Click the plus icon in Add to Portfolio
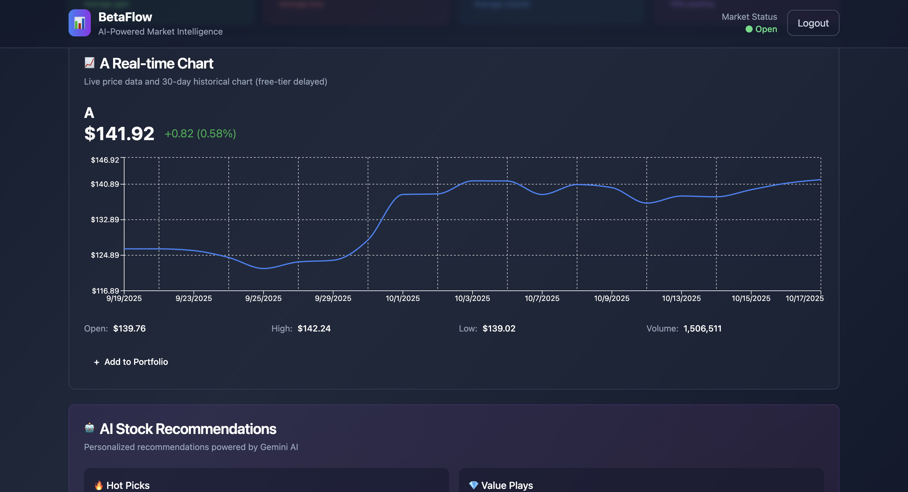Screen dimensions: 908x492 click(97, 362)
